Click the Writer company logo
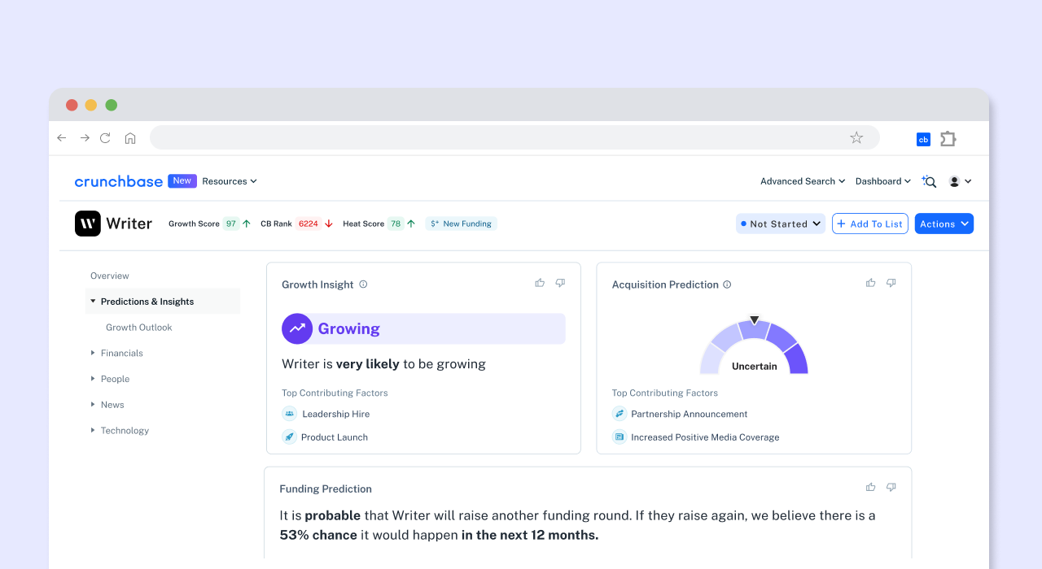1042x569 pixels. point(88,224)
